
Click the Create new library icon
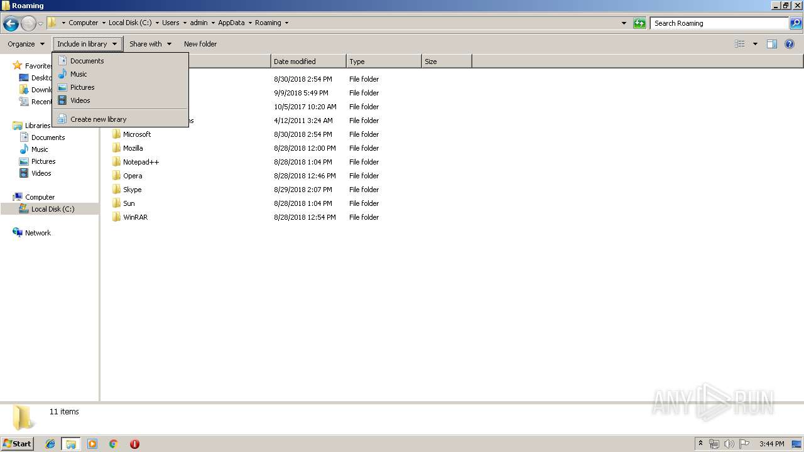(x=62, y=119)
